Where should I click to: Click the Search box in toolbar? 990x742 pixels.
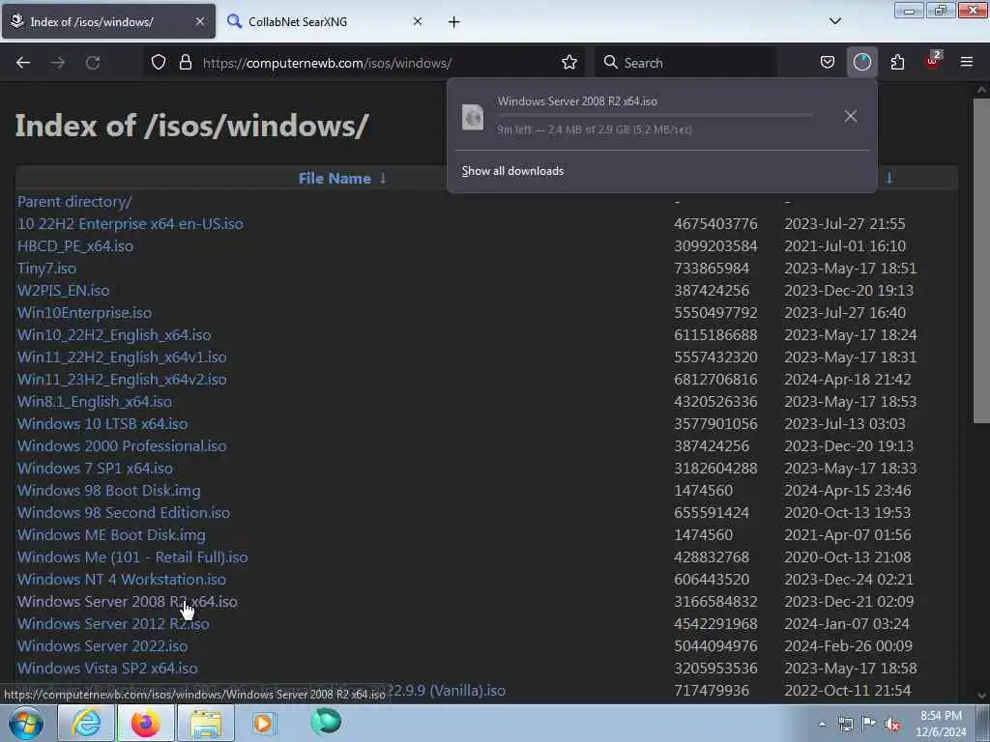pos(685,63)
